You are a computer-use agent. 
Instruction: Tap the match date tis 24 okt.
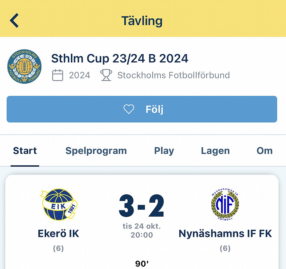(x=142, y=226)
